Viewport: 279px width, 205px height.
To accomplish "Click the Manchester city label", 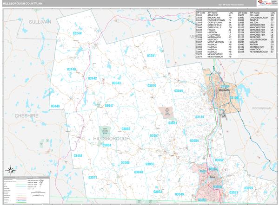I will coord(224,90).
